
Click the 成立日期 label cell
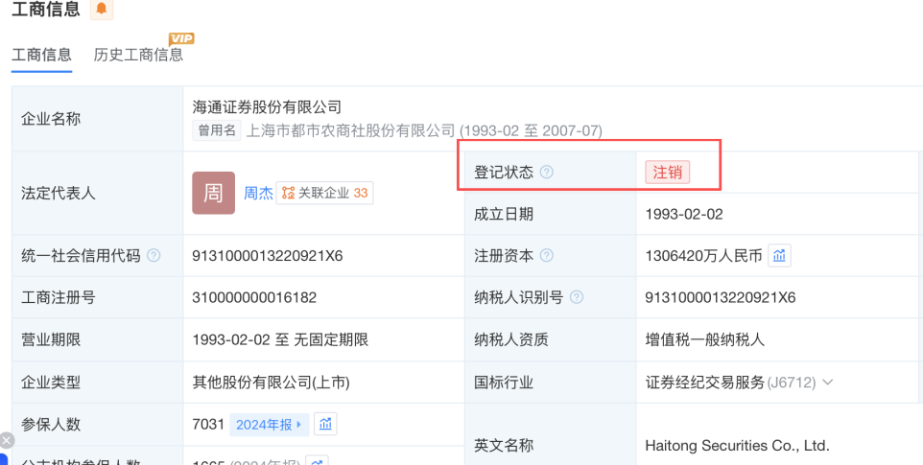(x=551, y=214)
